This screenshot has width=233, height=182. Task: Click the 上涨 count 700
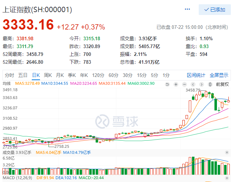click(87, 54)
